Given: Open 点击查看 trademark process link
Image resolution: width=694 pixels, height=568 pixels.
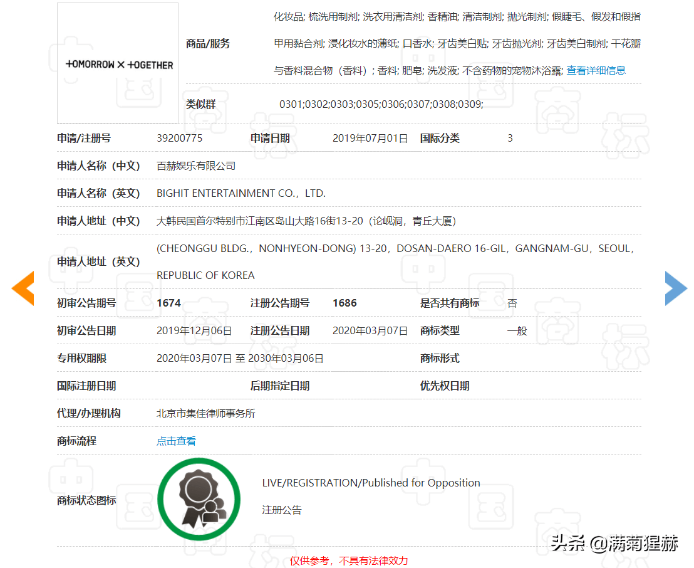Looking at the screenshot, I should tap(176, 441).
